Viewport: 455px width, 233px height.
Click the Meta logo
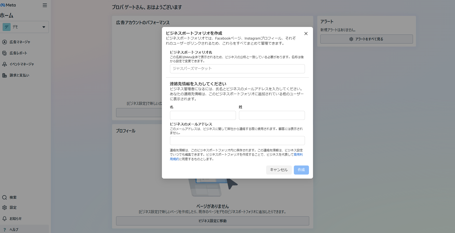(8, 5)
